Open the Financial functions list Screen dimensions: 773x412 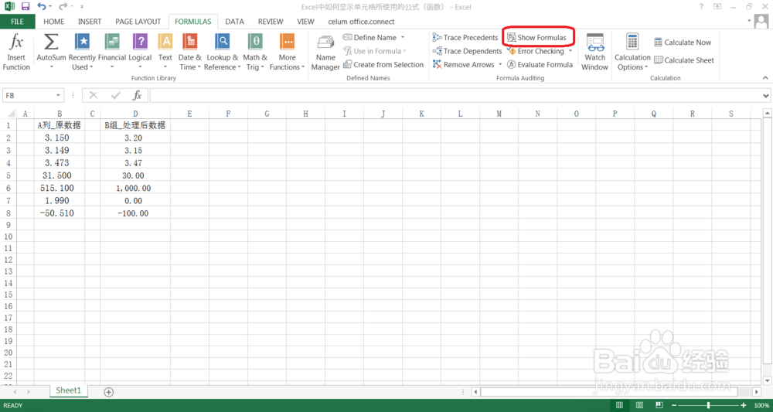tap(112, 53)
